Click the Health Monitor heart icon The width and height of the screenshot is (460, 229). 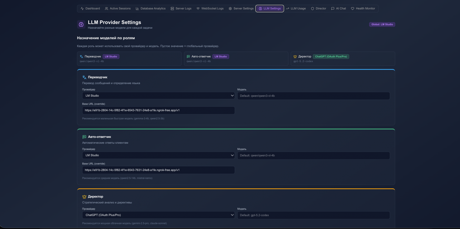tap(352, 8)
